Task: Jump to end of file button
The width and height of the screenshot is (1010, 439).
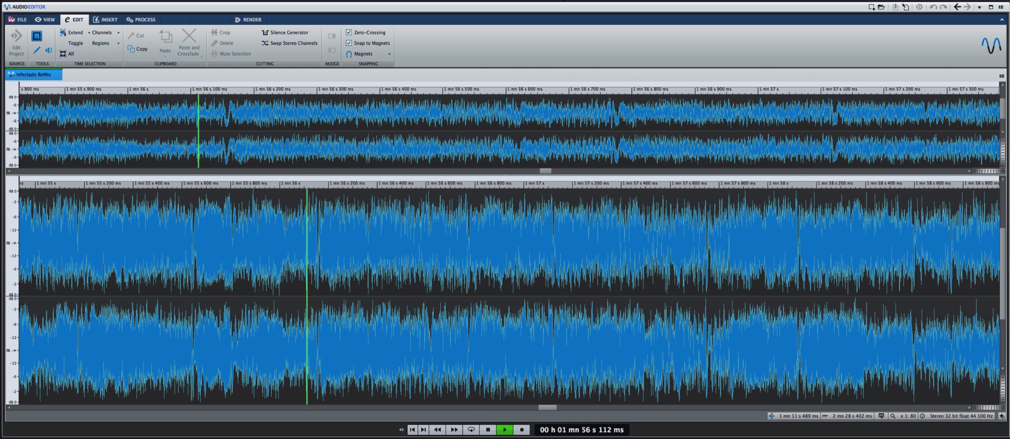Action: pyautogui.click(x=424, y=429)
